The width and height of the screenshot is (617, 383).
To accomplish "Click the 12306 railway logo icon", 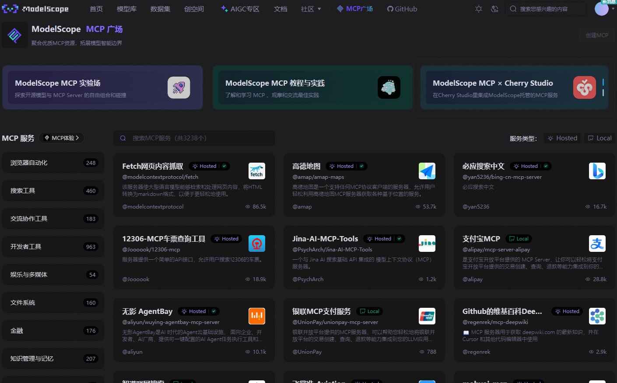I will (x=256, y=244).
